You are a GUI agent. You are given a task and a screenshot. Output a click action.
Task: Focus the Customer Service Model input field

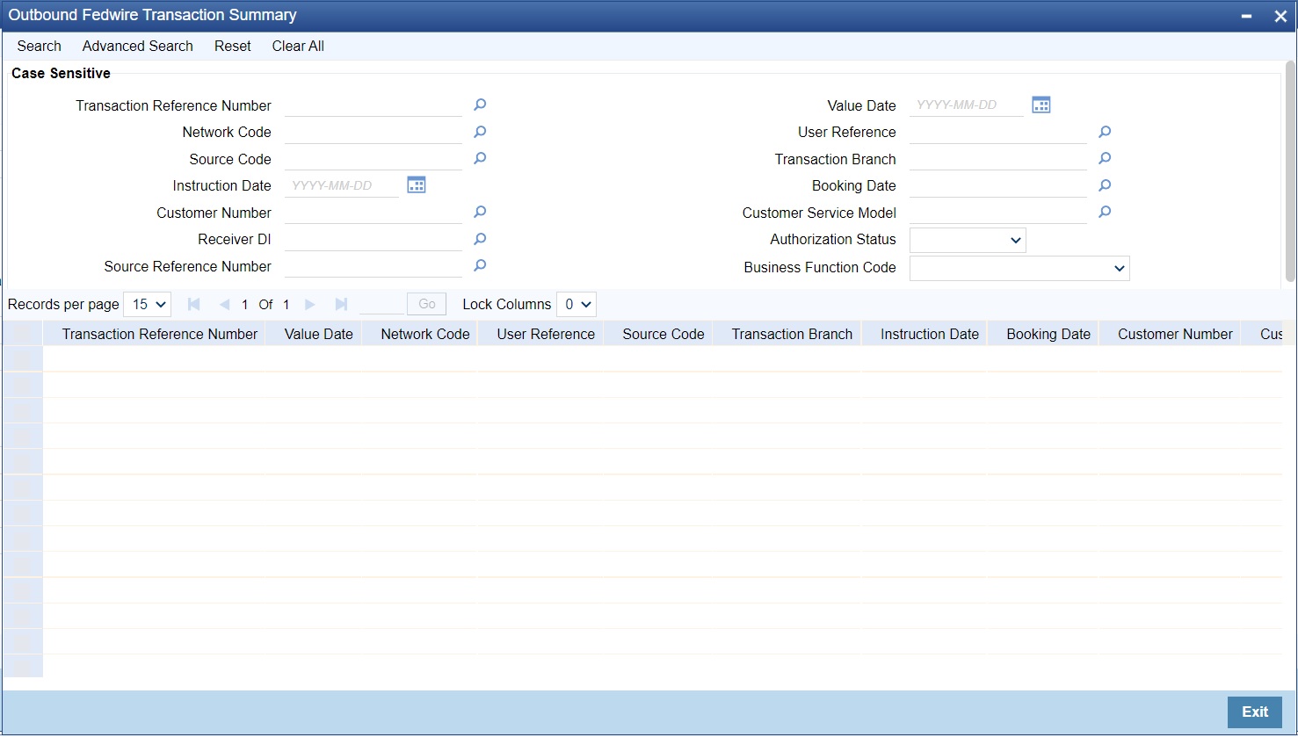(998, 213)
